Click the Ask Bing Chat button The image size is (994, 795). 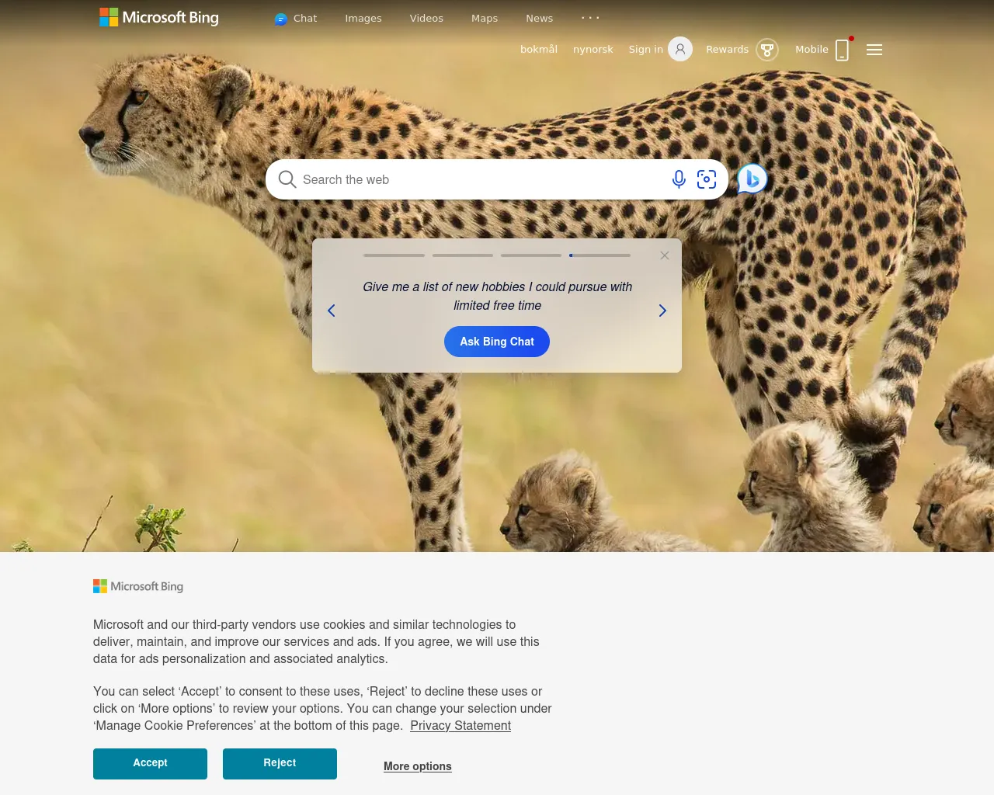point(497,342)
